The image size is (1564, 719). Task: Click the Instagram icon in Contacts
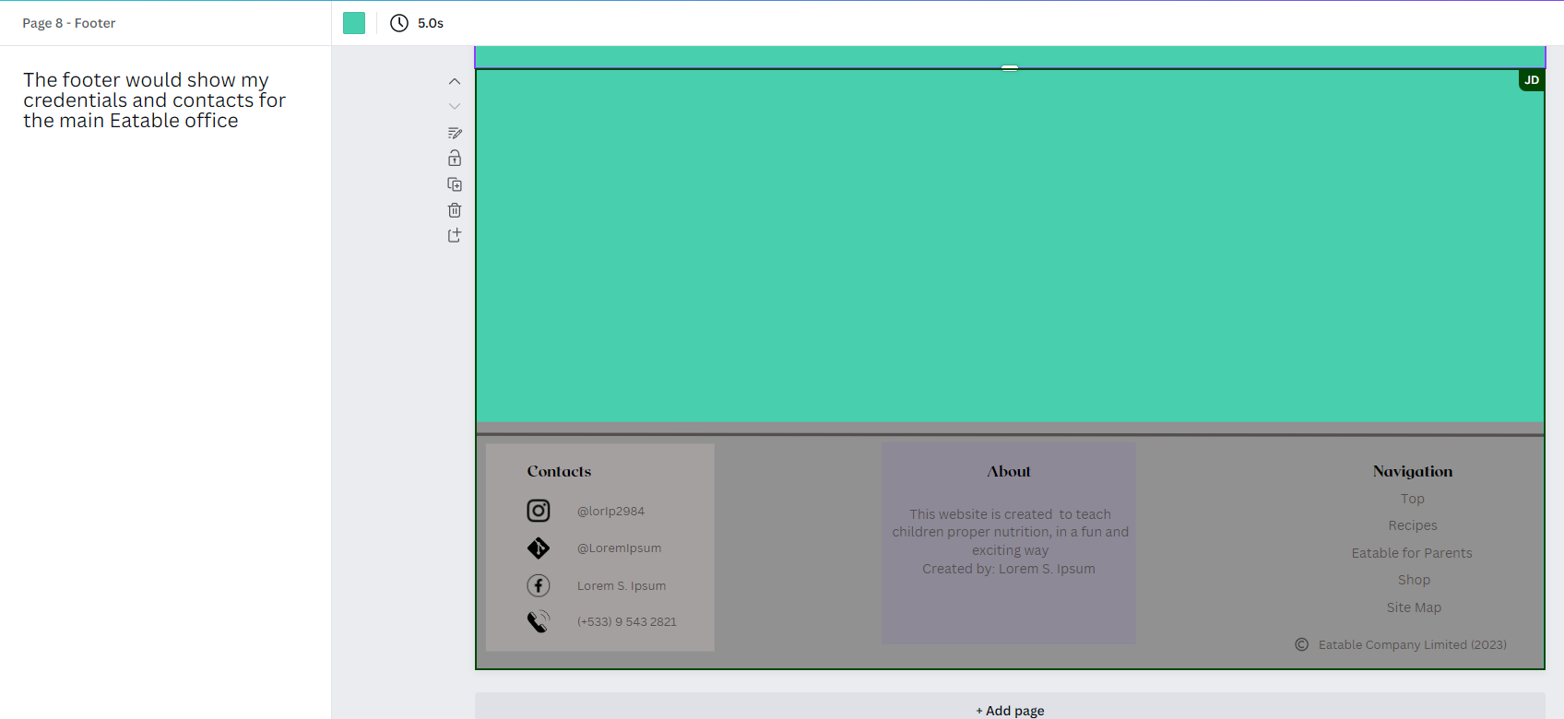point(539,511)
